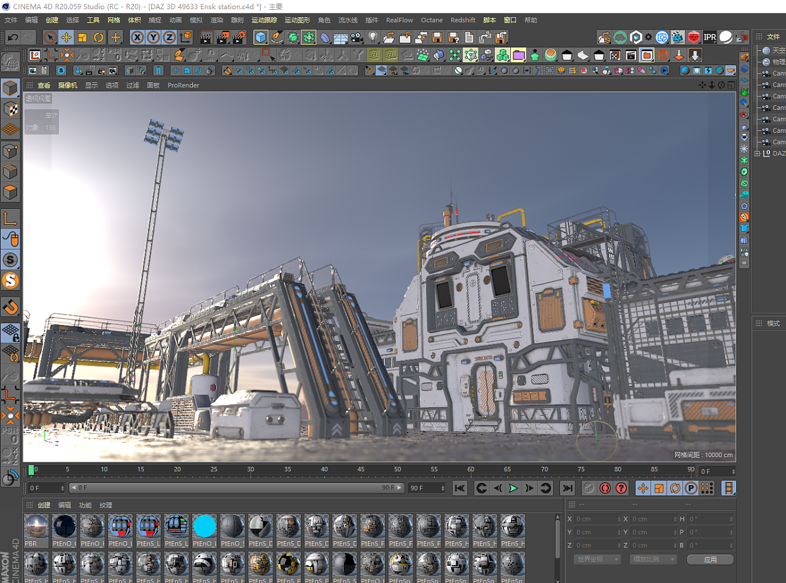Expand the DAZ object tree node

758,154
